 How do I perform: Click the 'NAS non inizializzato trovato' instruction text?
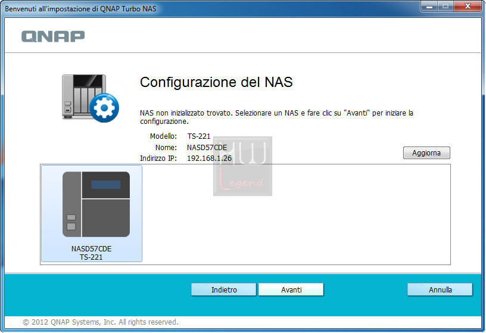(x=276, y=117)
